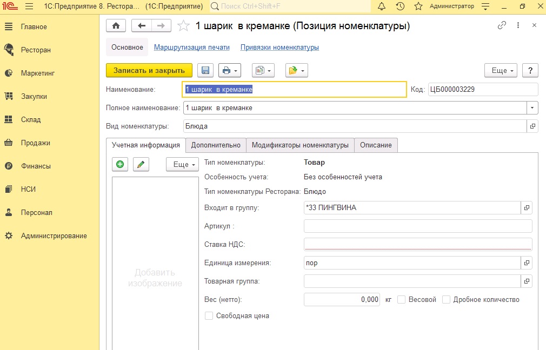Click the Полное наименование text field
Screen dimensions: 546x350
(x=355, y=108)
